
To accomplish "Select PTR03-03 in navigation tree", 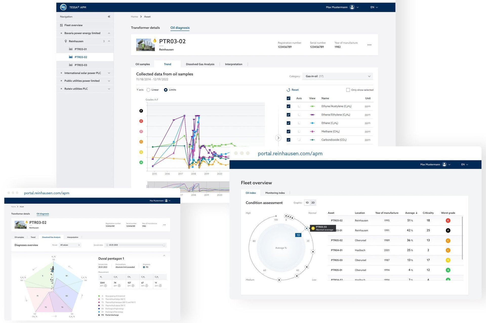I will (x=81, y=65).
